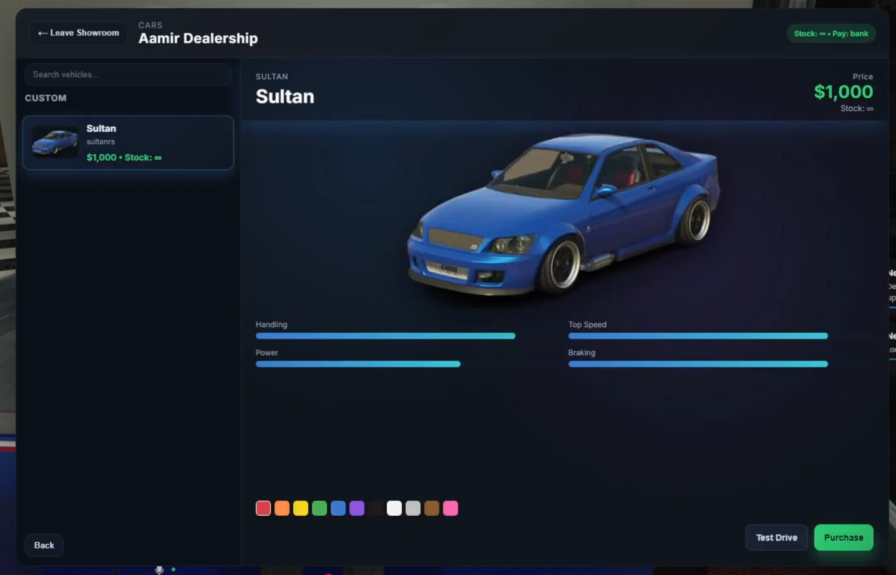The image size is (896, 575).
Task: Pick the blue color swatch
Action: click(338, 508)
